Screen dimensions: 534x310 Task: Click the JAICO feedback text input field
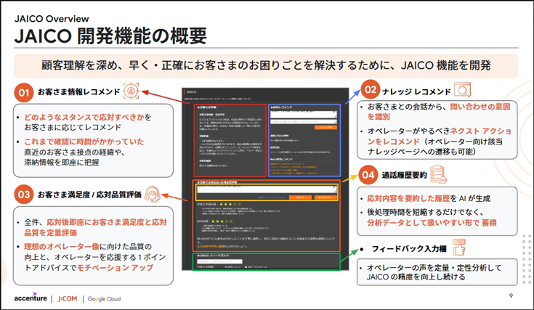point(219,261)
